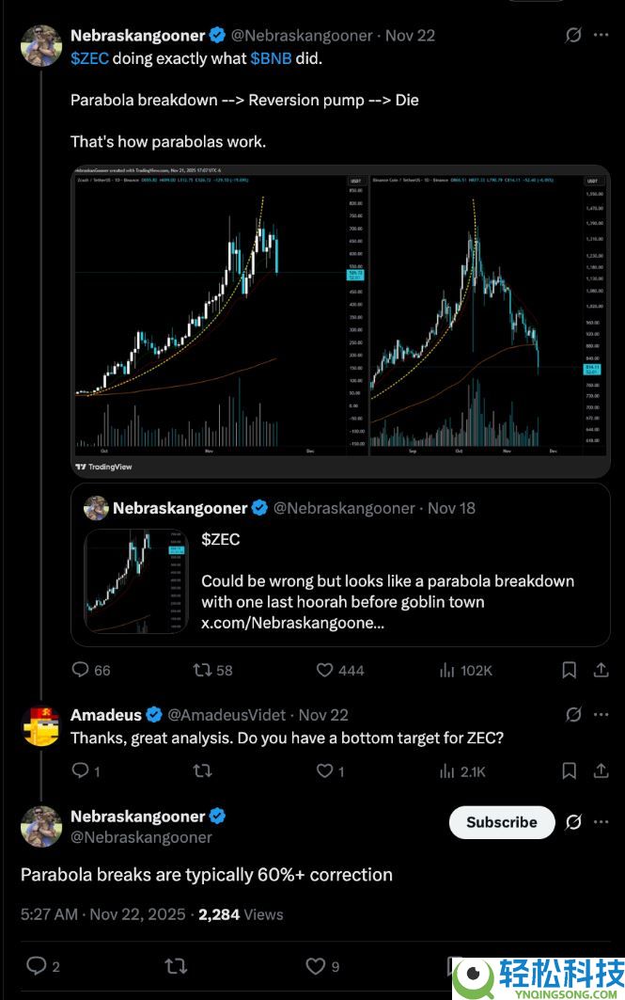Reply to the main Nebraskangooner post
This screenshot has height=1000, width=625.
coord(81,670)
